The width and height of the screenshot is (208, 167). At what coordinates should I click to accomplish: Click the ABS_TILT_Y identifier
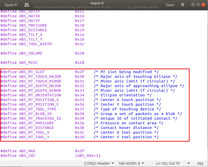pyautogui.click(x=31, y=39)
